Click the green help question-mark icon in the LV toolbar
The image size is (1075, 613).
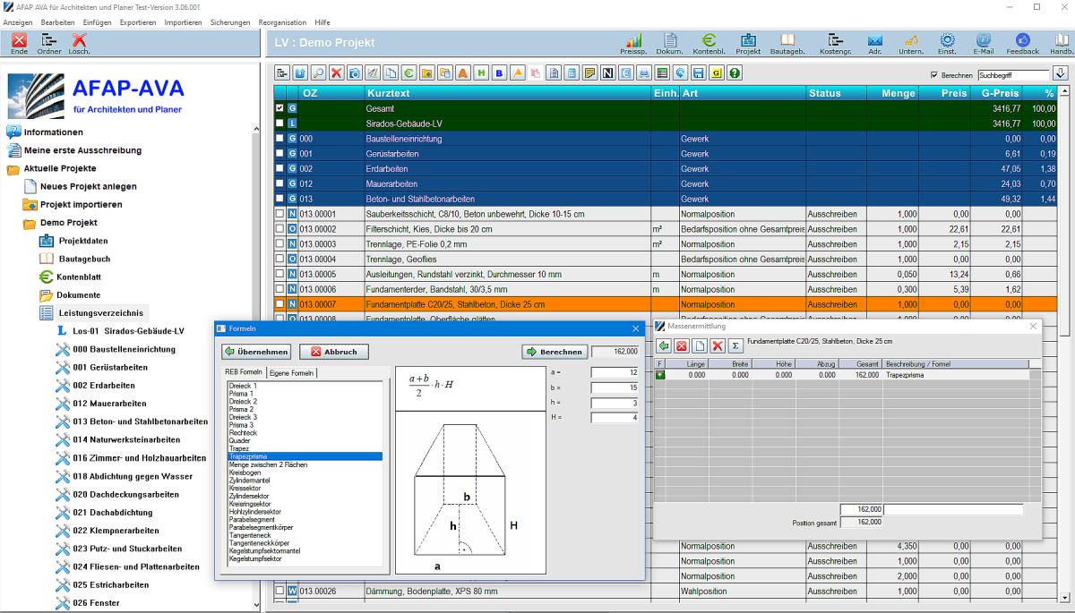[735, 73]
